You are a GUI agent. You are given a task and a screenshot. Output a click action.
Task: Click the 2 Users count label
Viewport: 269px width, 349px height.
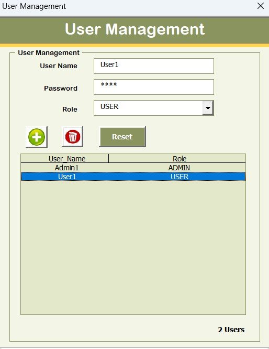click(x=231, y=330)
